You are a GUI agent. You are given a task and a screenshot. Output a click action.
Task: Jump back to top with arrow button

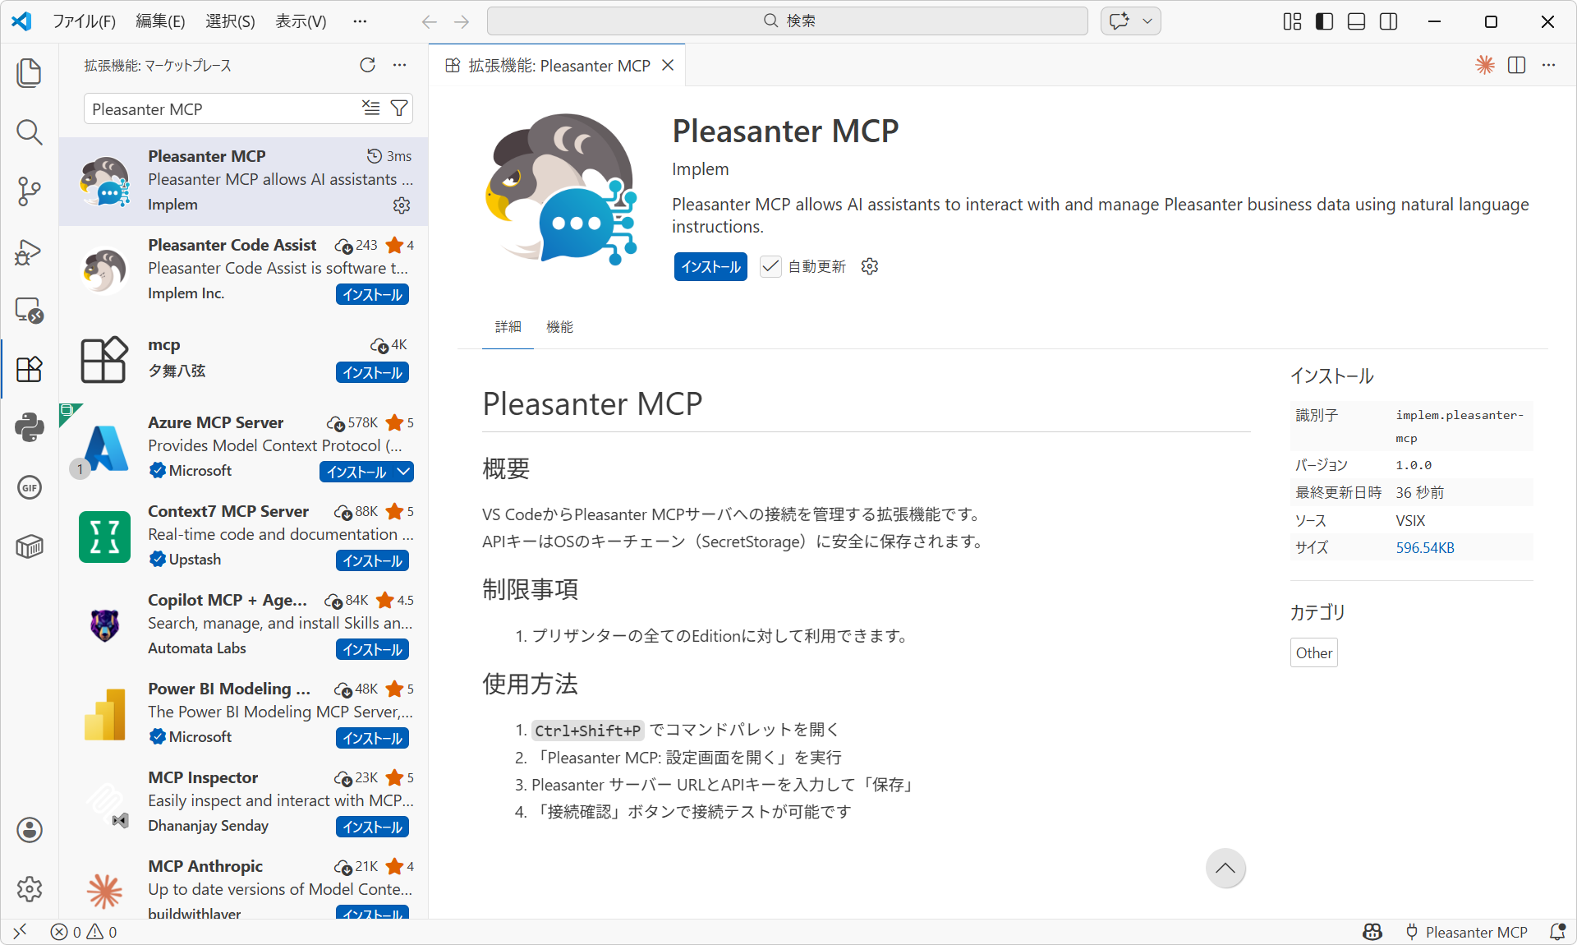click(1225, 869)
